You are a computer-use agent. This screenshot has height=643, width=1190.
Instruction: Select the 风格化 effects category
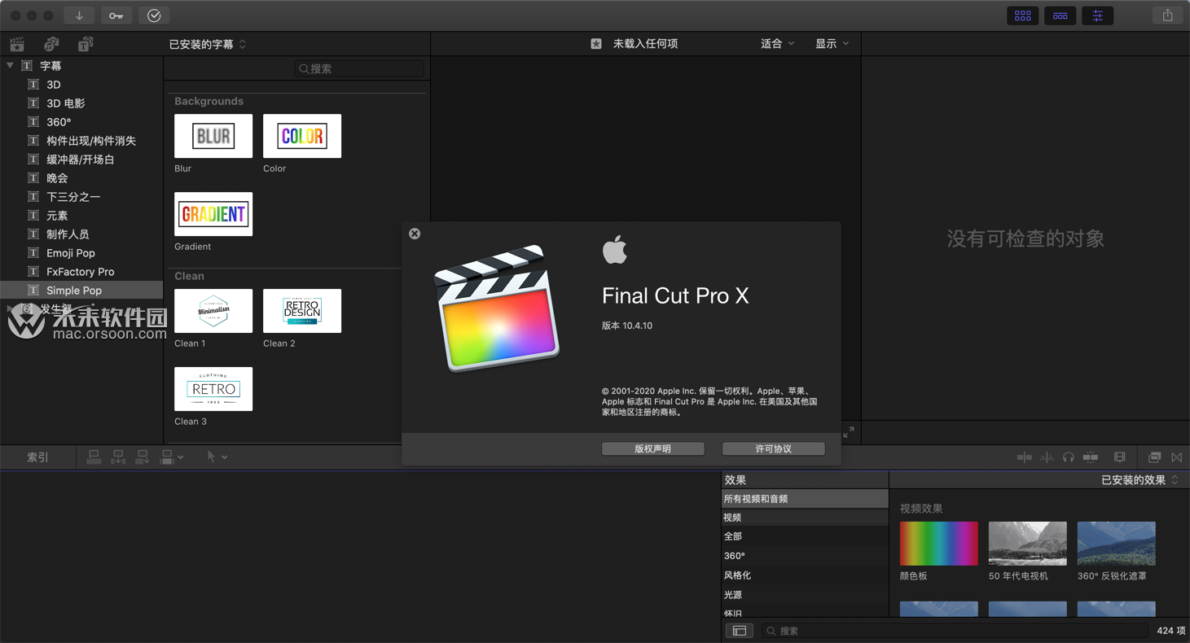[805, 575]
